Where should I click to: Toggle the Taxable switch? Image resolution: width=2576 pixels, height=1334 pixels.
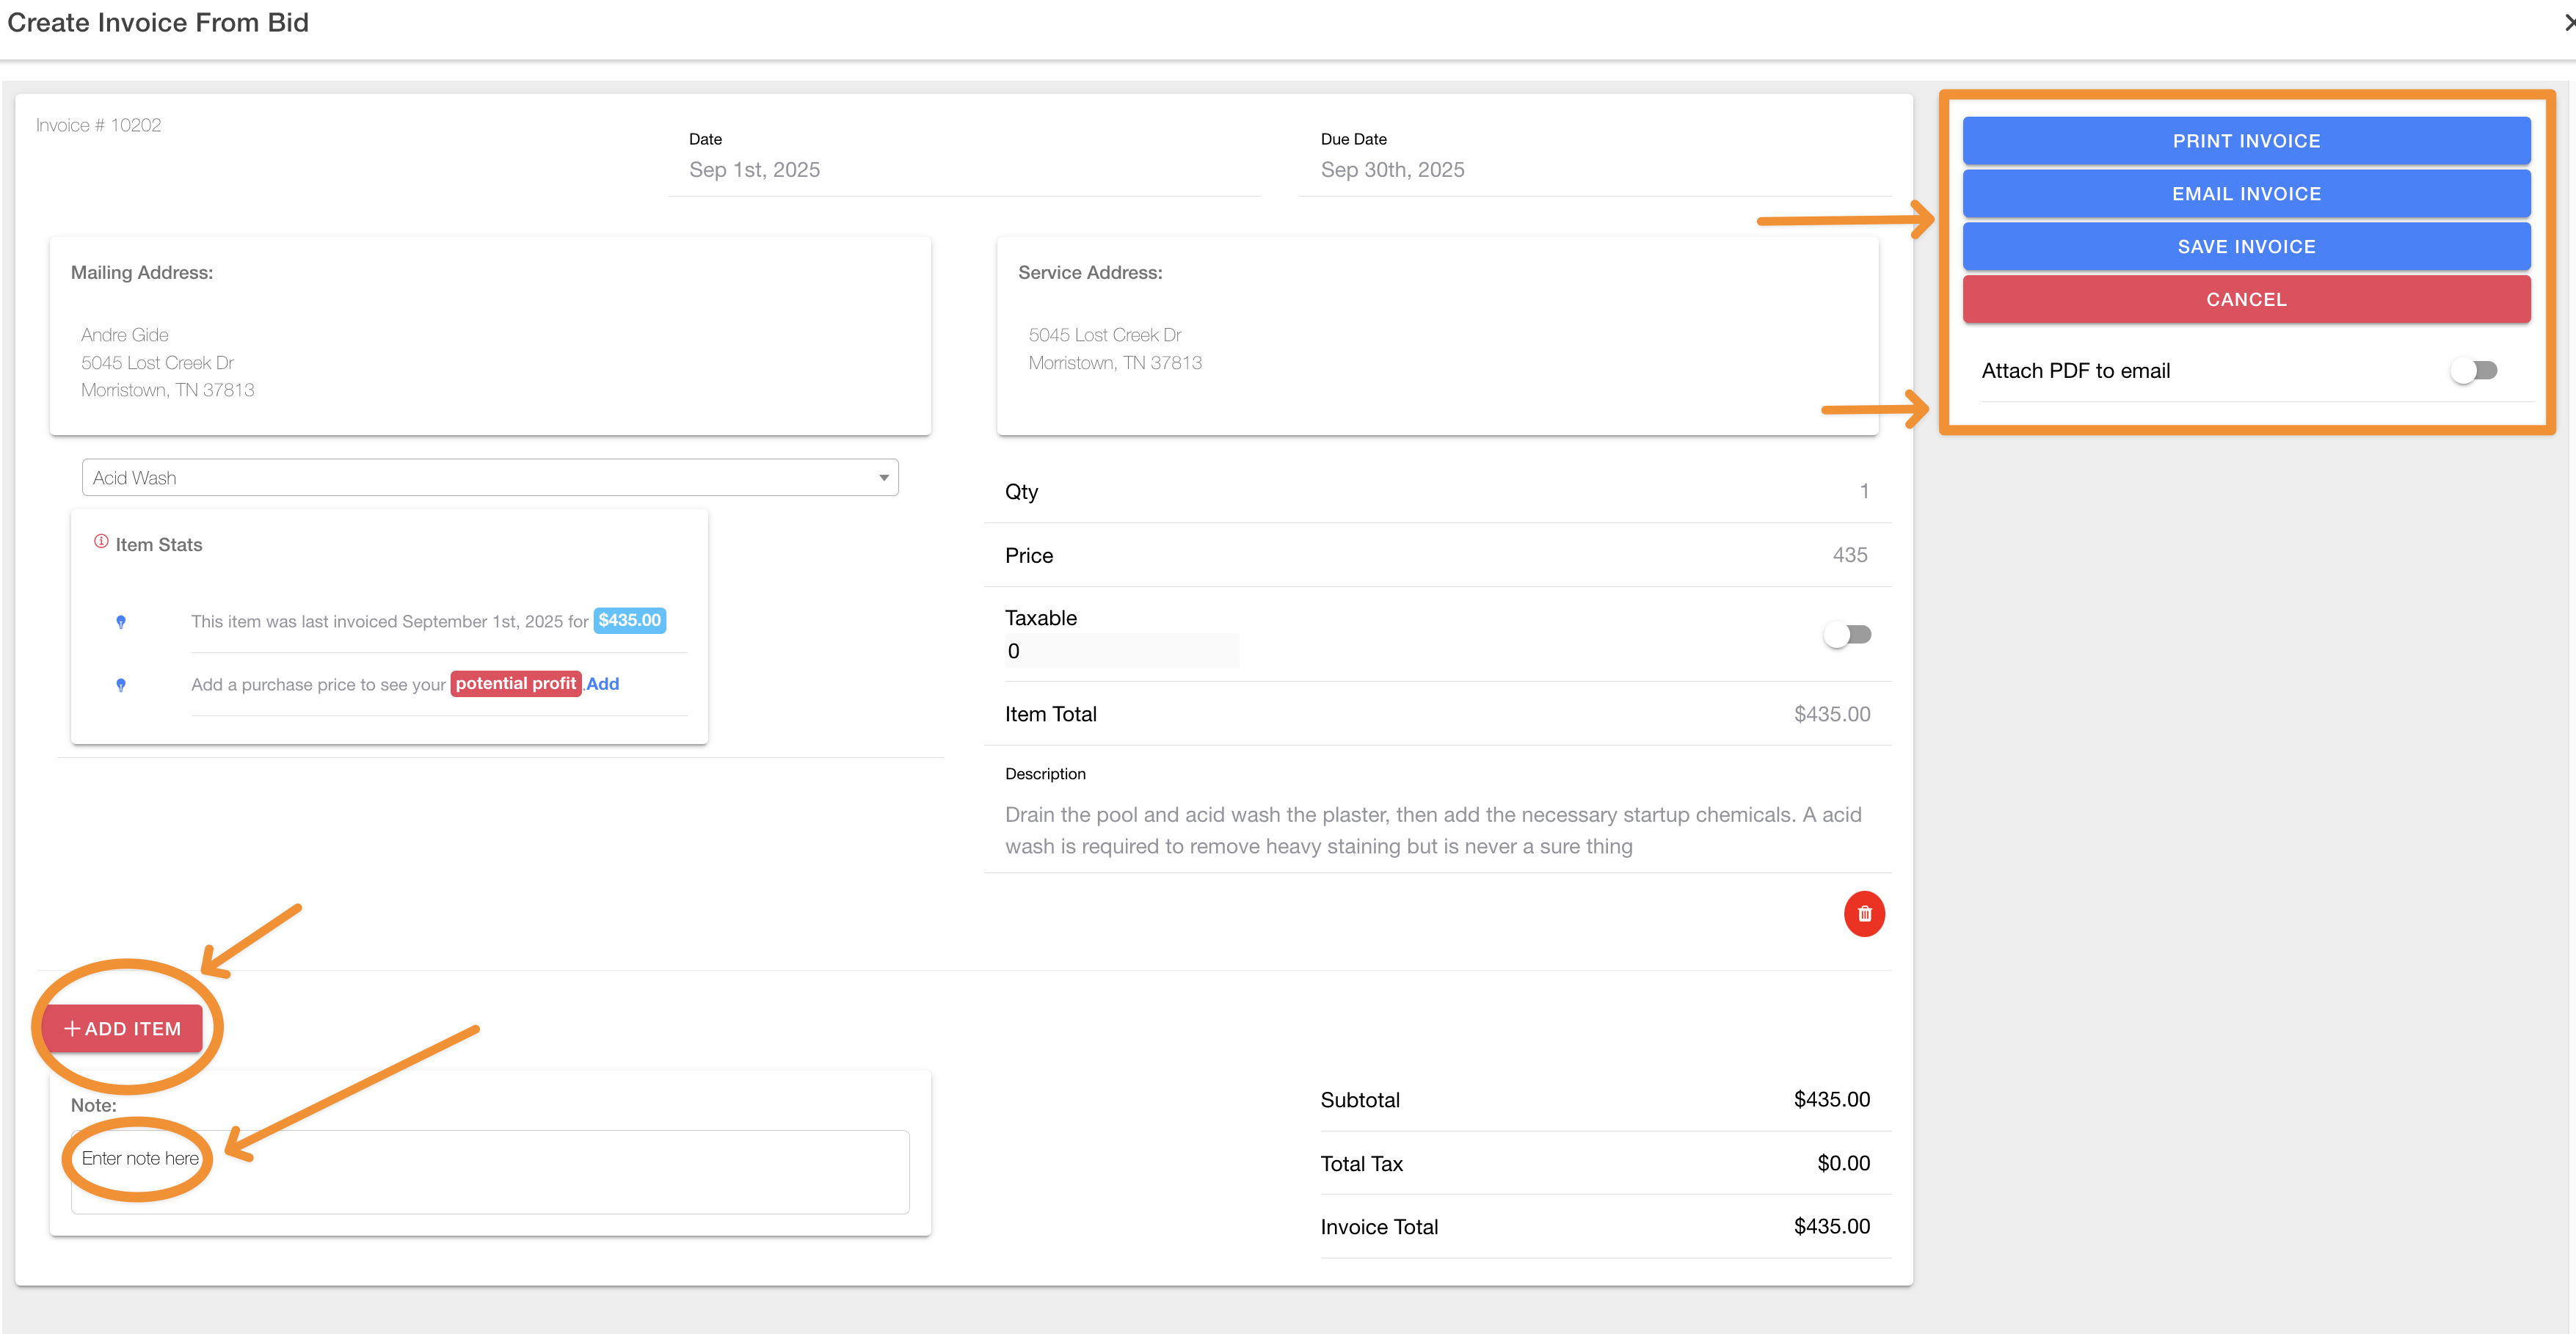tap(1847, 635)
